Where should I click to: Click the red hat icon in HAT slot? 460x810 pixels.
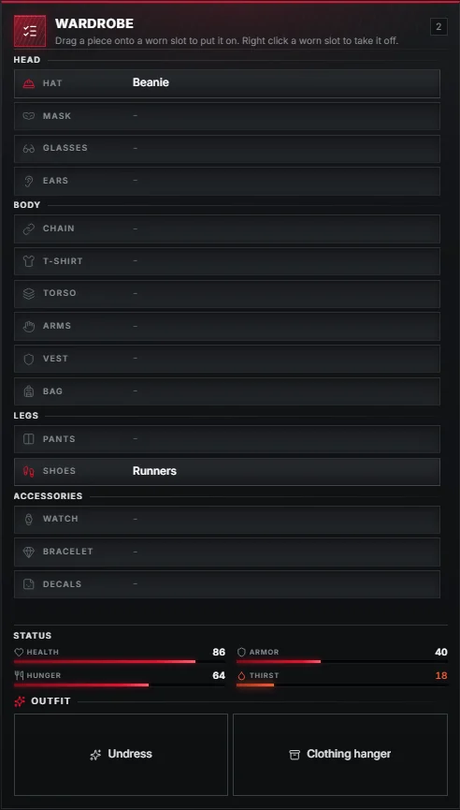[29, 83]
